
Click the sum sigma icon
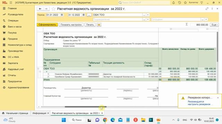point(187,24)
